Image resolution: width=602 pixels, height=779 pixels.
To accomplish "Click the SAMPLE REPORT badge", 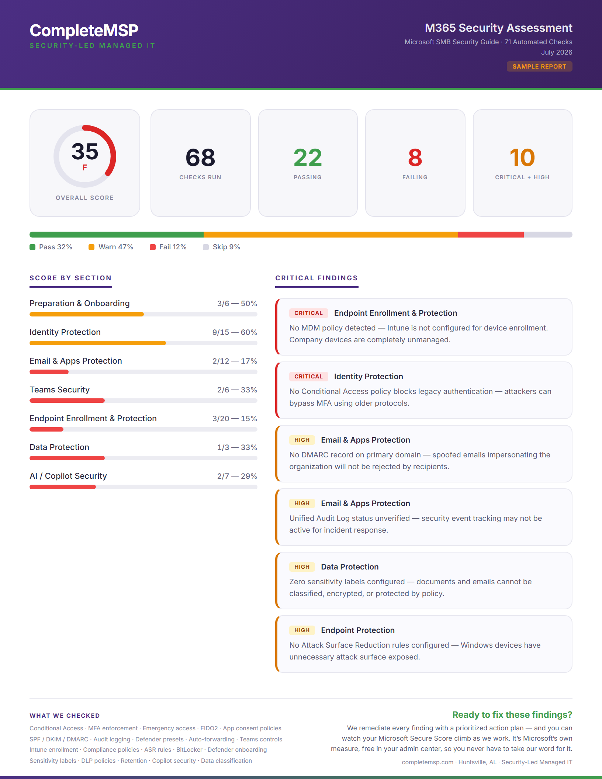I will pos(539,66).
